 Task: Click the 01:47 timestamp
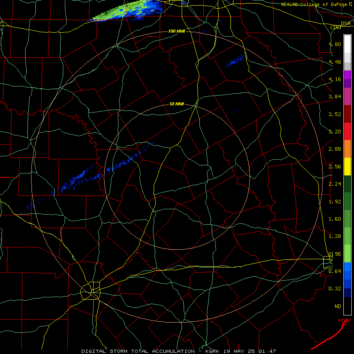(x=267, y=351)
